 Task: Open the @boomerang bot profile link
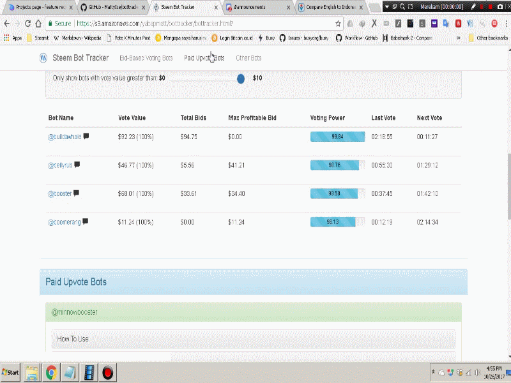tap(65, 222)
